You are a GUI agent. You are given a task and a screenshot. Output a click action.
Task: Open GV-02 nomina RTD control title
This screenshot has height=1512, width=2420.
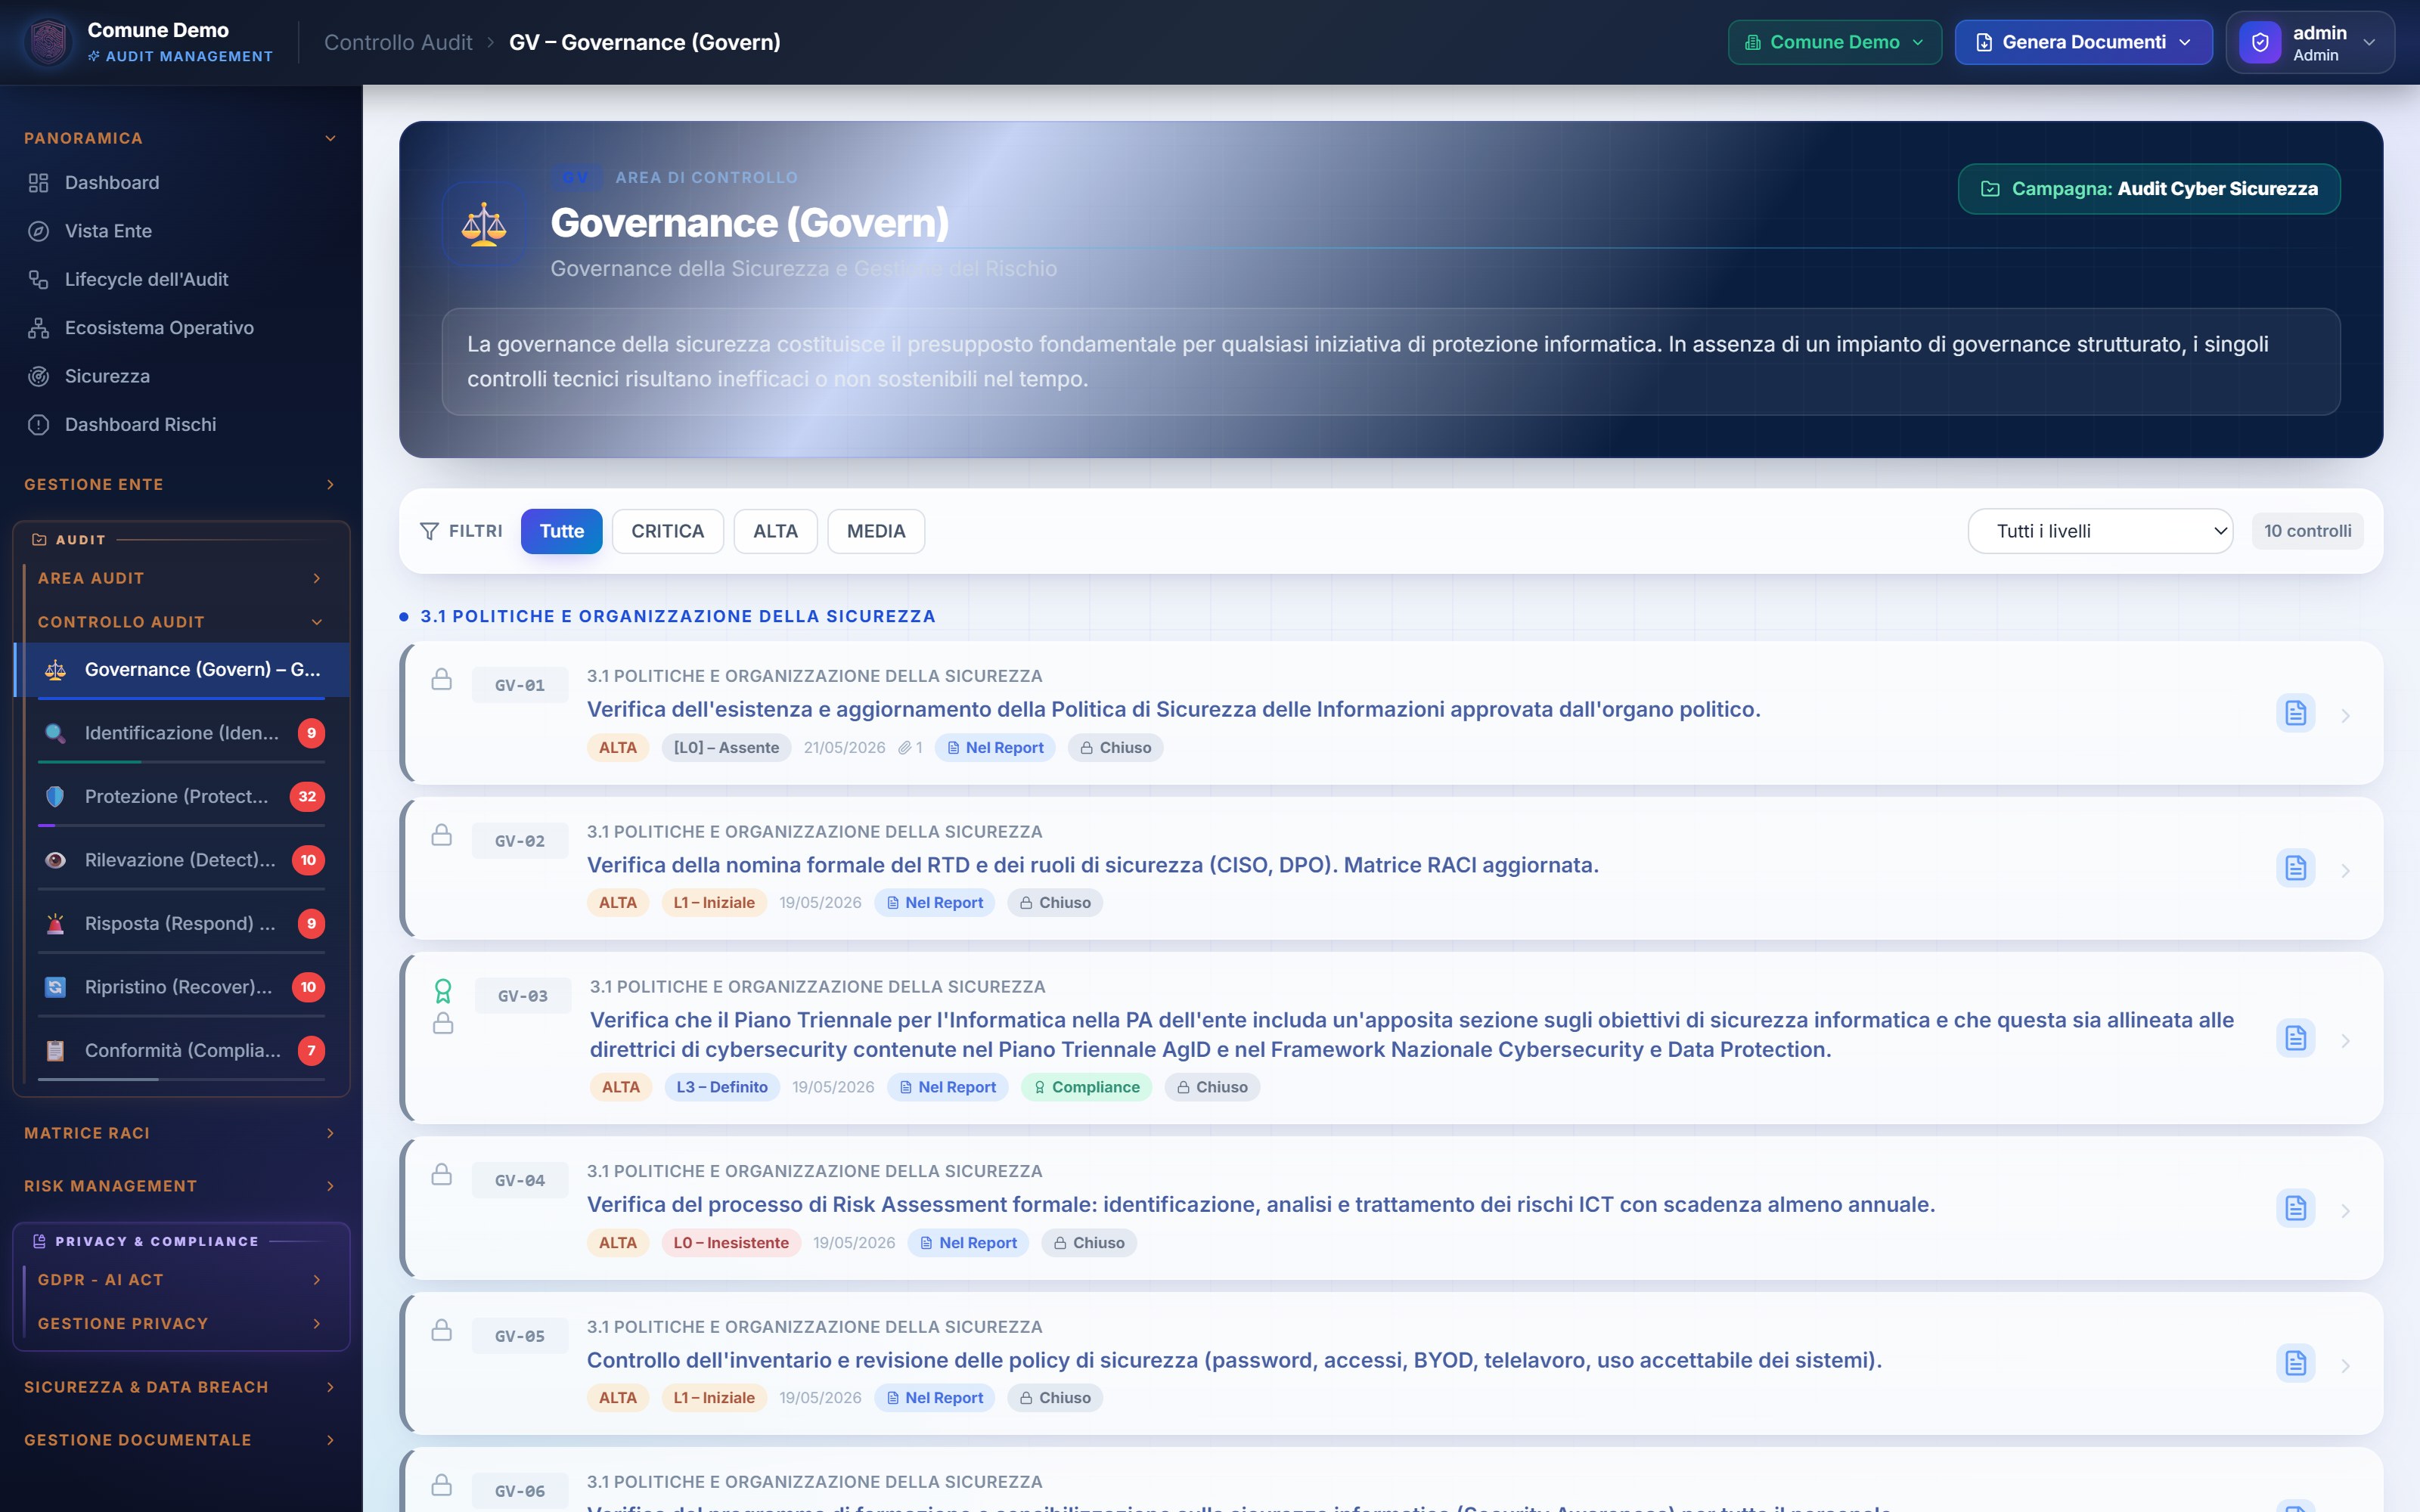(1093, 865)
